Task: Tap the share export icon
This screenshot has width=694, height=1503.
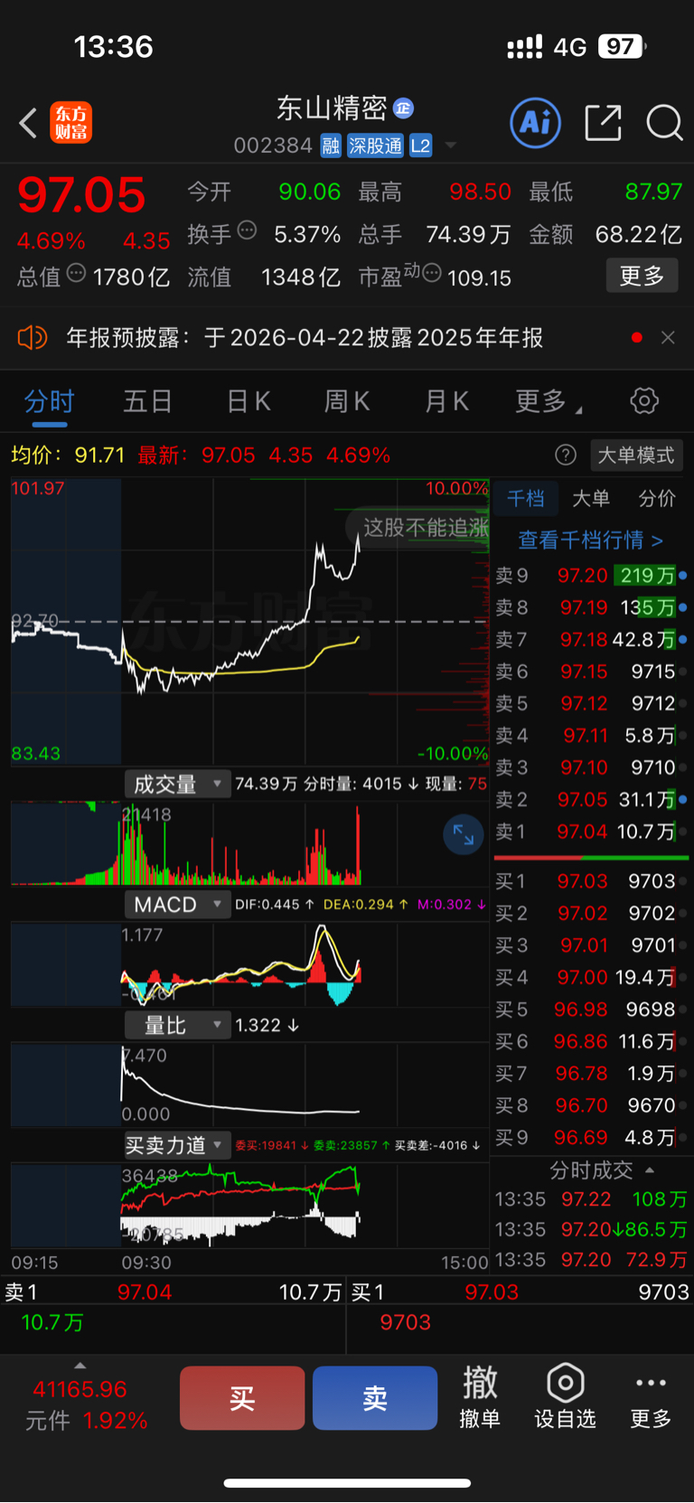Action: (603, 123)
